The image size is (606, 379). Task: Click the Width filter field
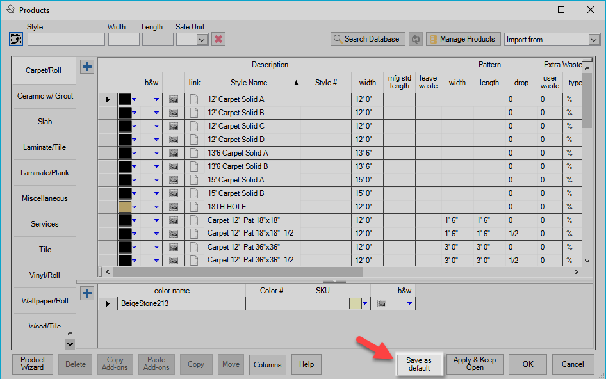tap(124, 40)
